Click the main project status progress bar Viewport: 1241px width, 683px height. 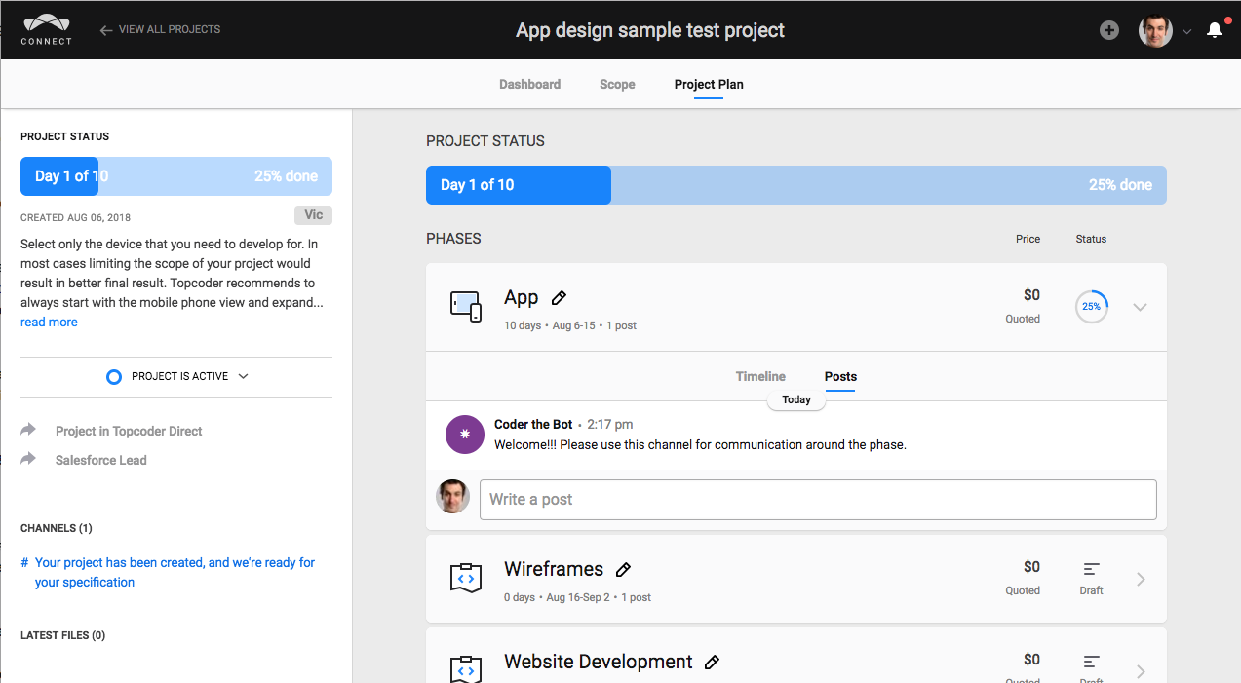[x=795, y=185]
